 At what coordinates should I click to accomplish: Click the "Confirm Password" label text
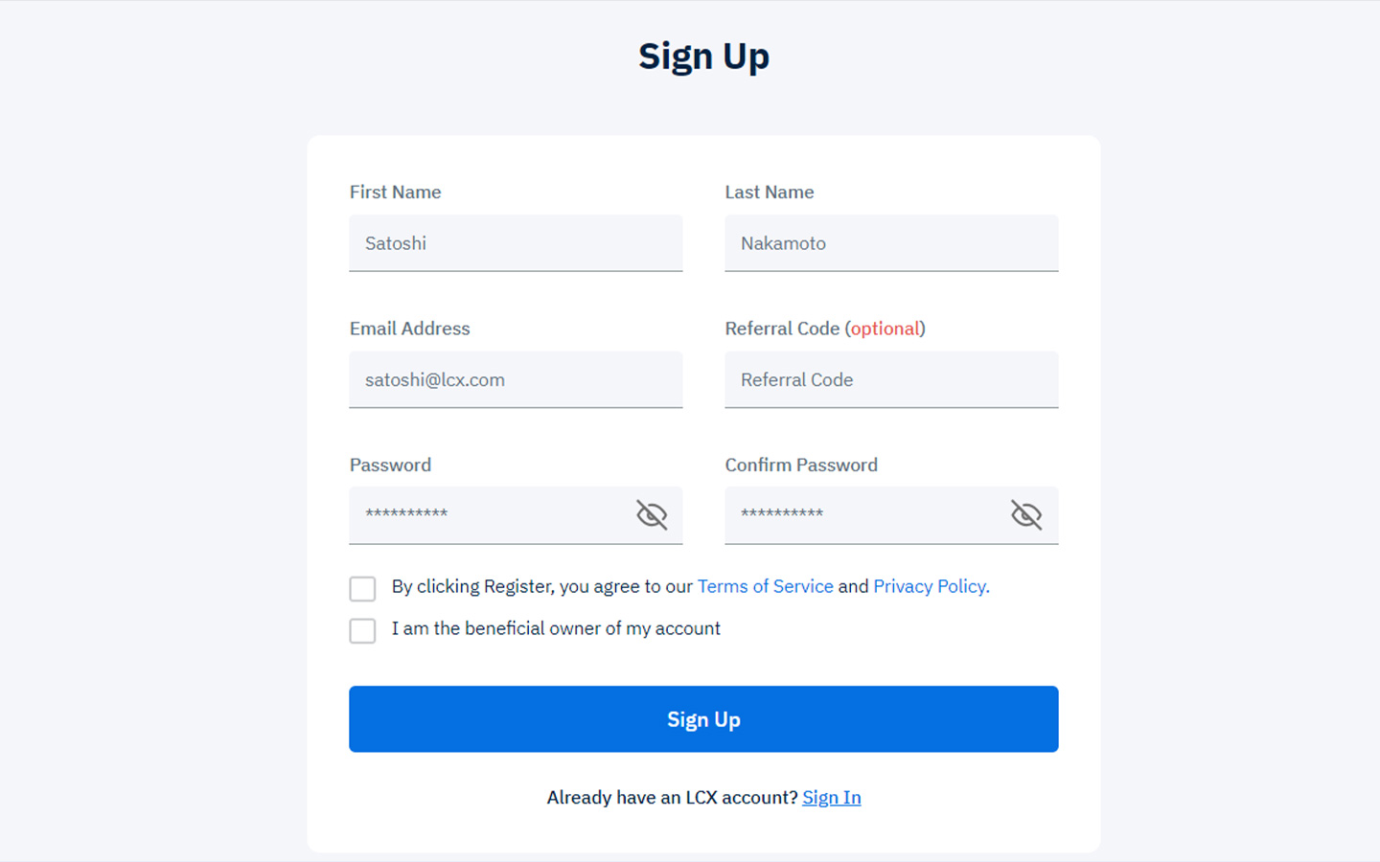(801, 465)
